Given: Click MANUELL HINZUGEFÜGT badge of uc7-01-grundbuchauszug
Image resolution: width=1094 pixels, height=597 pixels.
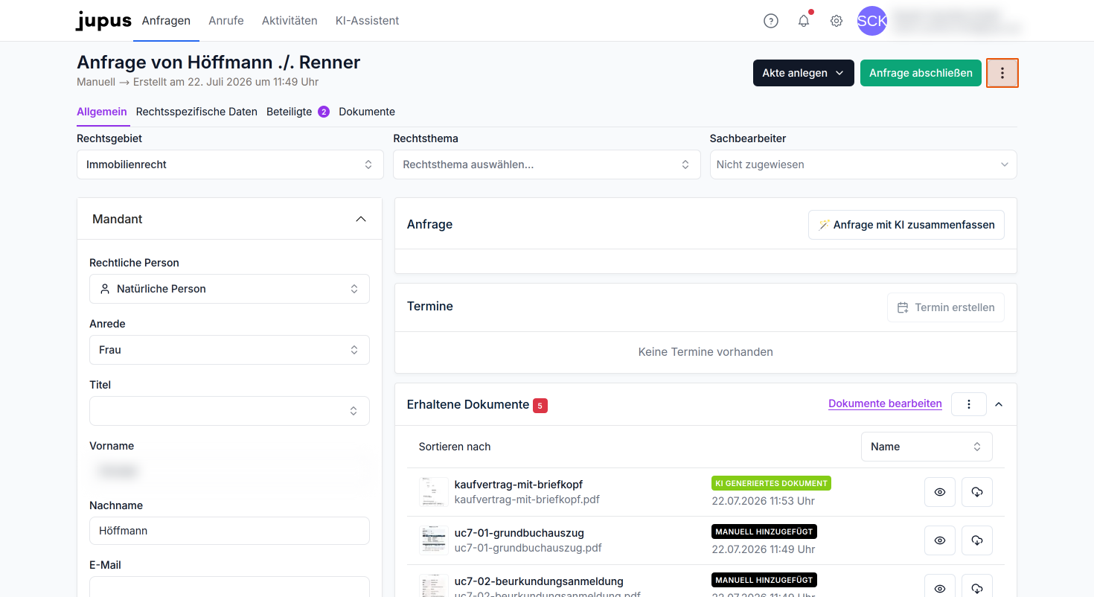Looking at the screenshot, I should pos(764,531).
